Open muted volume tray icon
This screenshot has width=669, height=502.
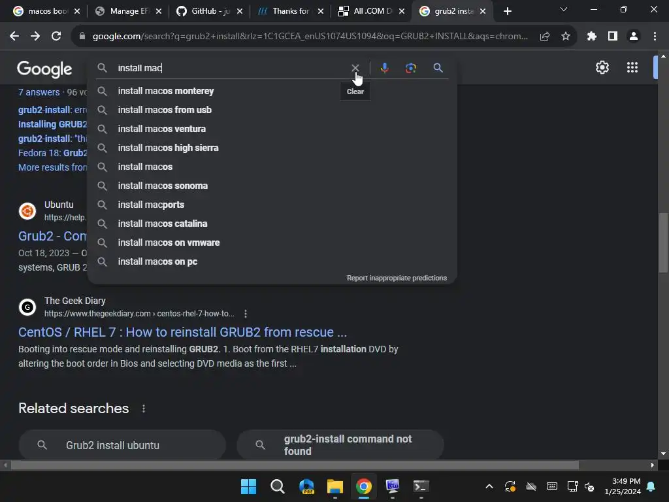[589, 486]
